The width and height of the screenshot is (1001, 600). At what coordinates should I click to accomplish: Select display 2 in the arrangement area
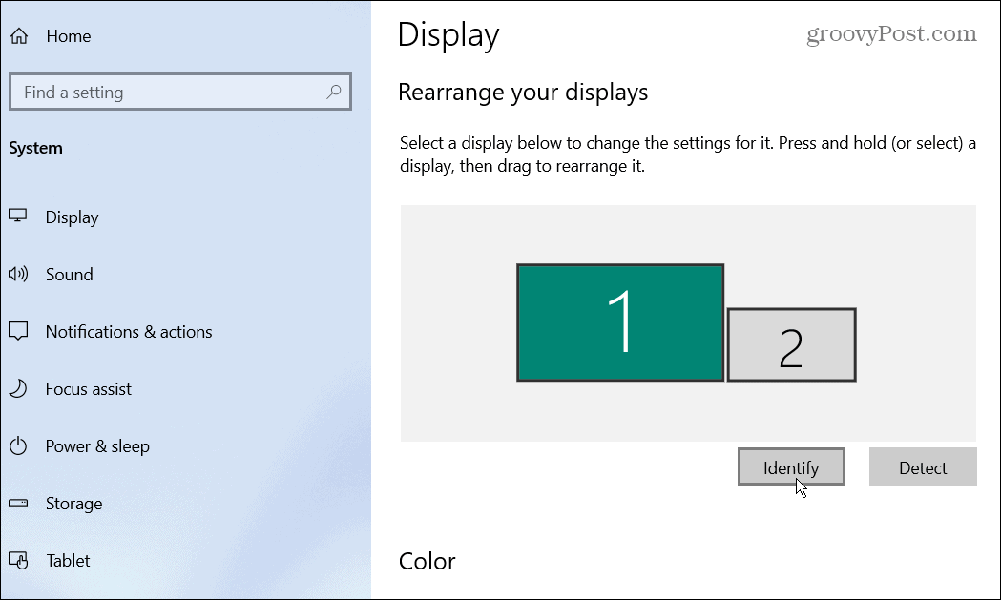coord(791,345)
